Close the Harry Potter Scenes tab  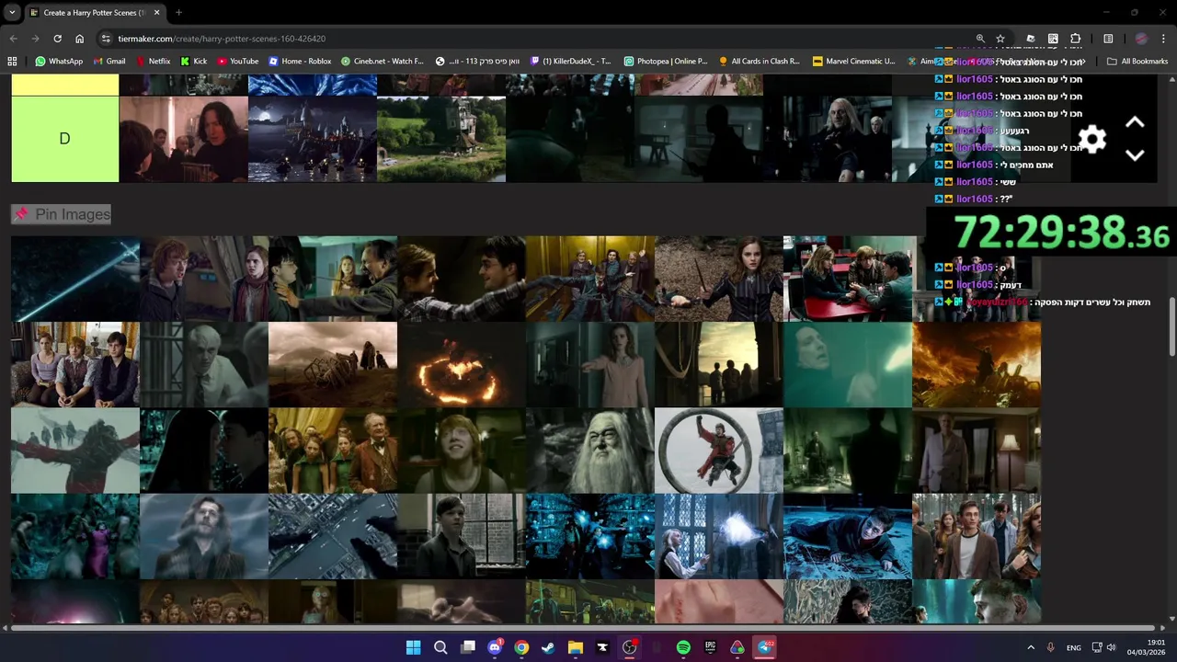click(156, 13)
